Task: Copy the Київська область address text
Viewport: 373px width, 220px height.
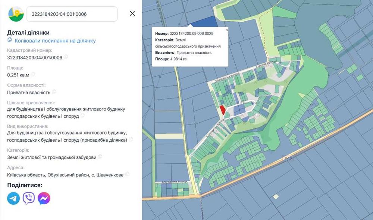Action: point(127,174)
